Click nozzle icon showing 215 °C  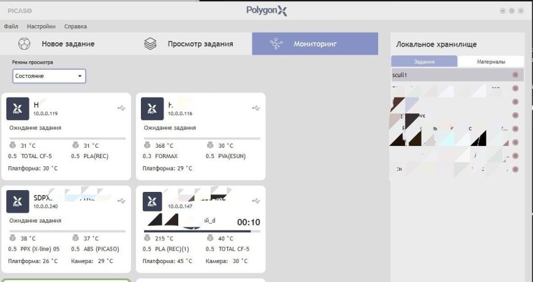[x=147, y=238]
